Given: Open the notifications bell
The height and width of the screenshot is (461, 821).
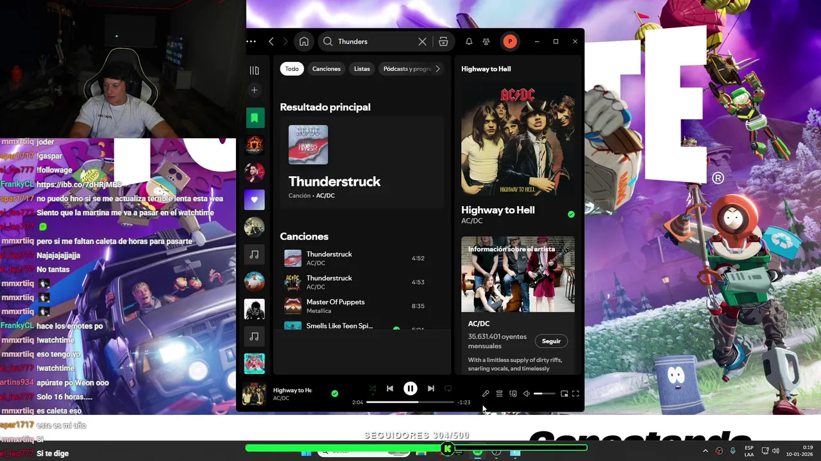Looking at the screenshot, I should click(469, 42).
